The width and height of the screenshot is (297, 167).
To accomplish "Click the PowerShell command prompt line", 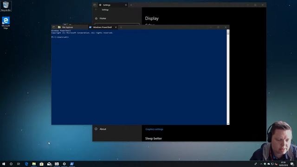I will 60,37.
